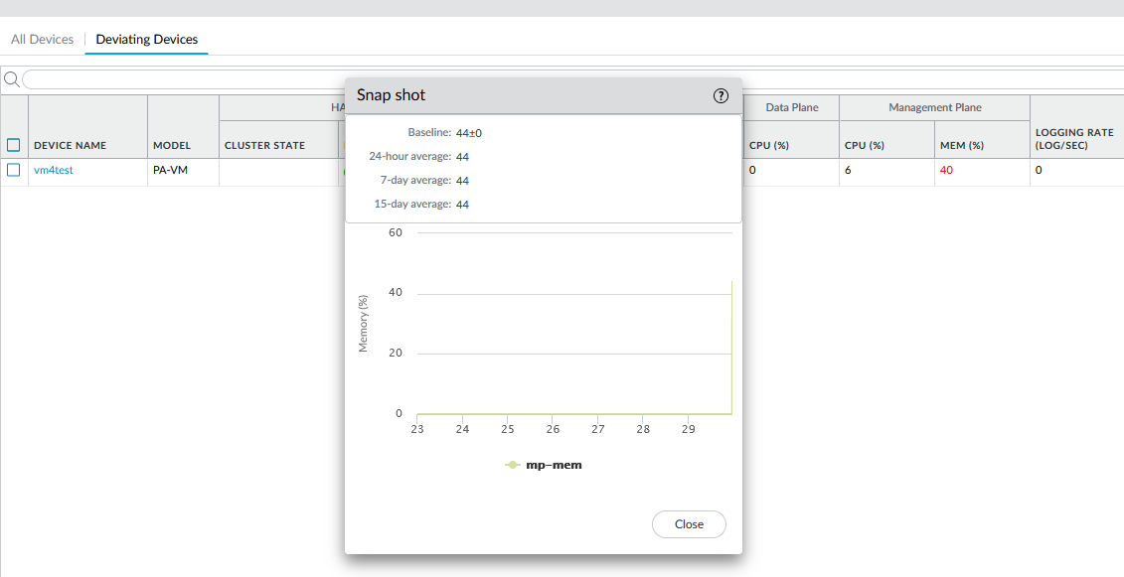Click the mp-mem legend marker

point(513,465)
